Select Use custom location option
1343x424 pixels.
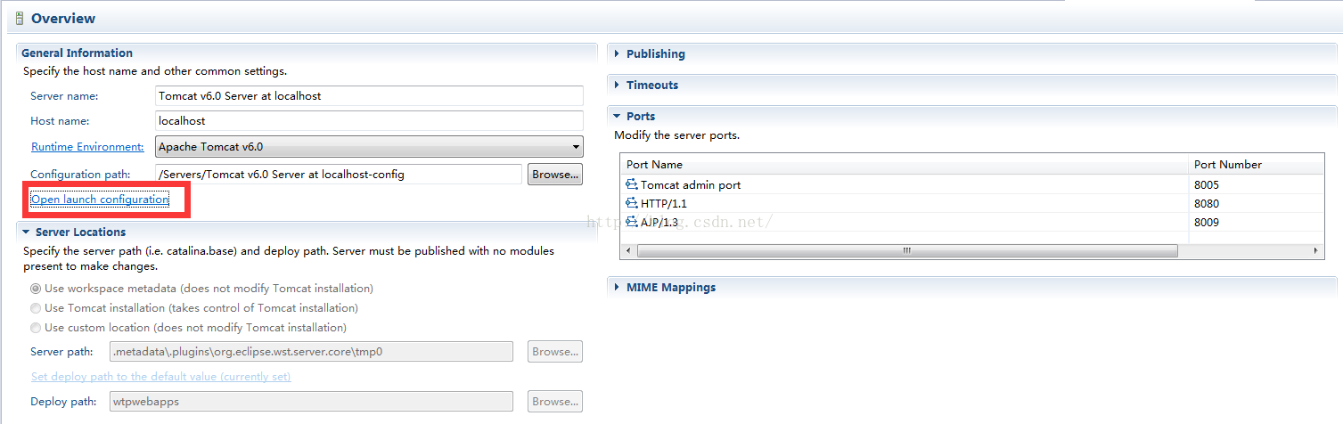(x=36, y=328)
